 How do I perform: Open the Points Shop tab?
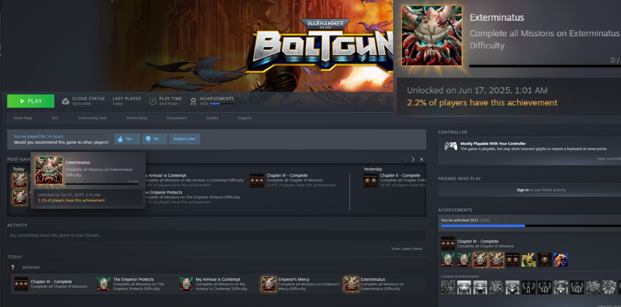(x=137, y=118)
